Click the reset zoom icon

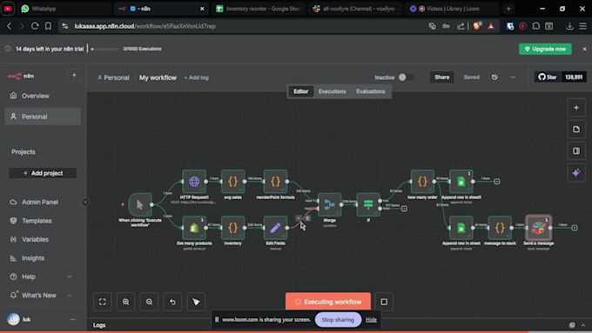(172, 302)
